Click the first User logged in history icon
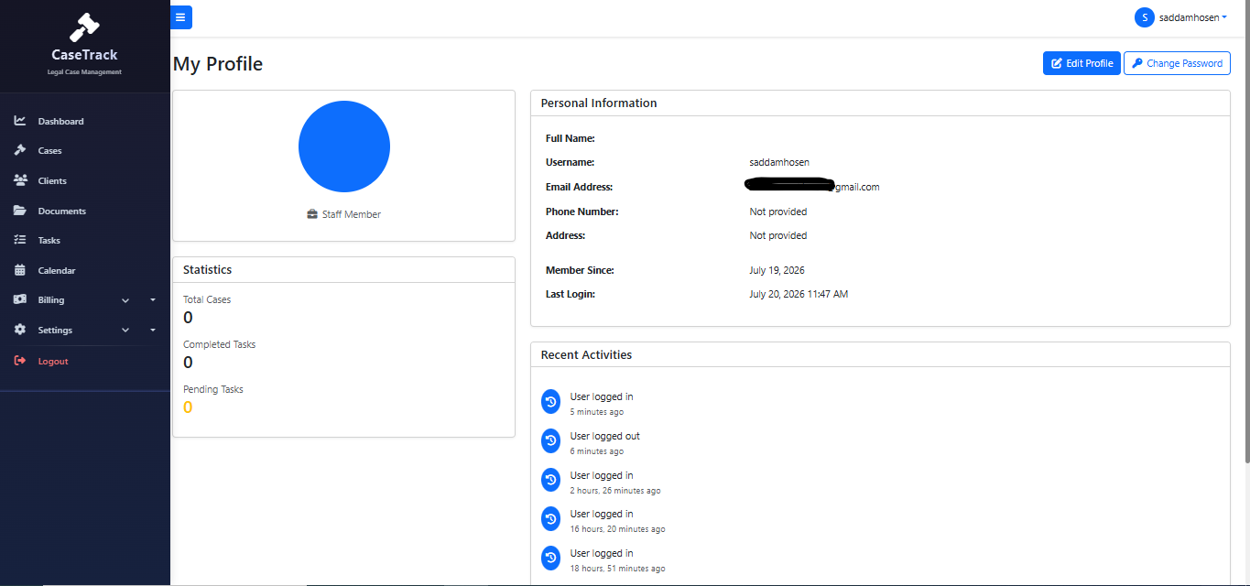This screenshot has height=586, width=1250. pos(550,401)
